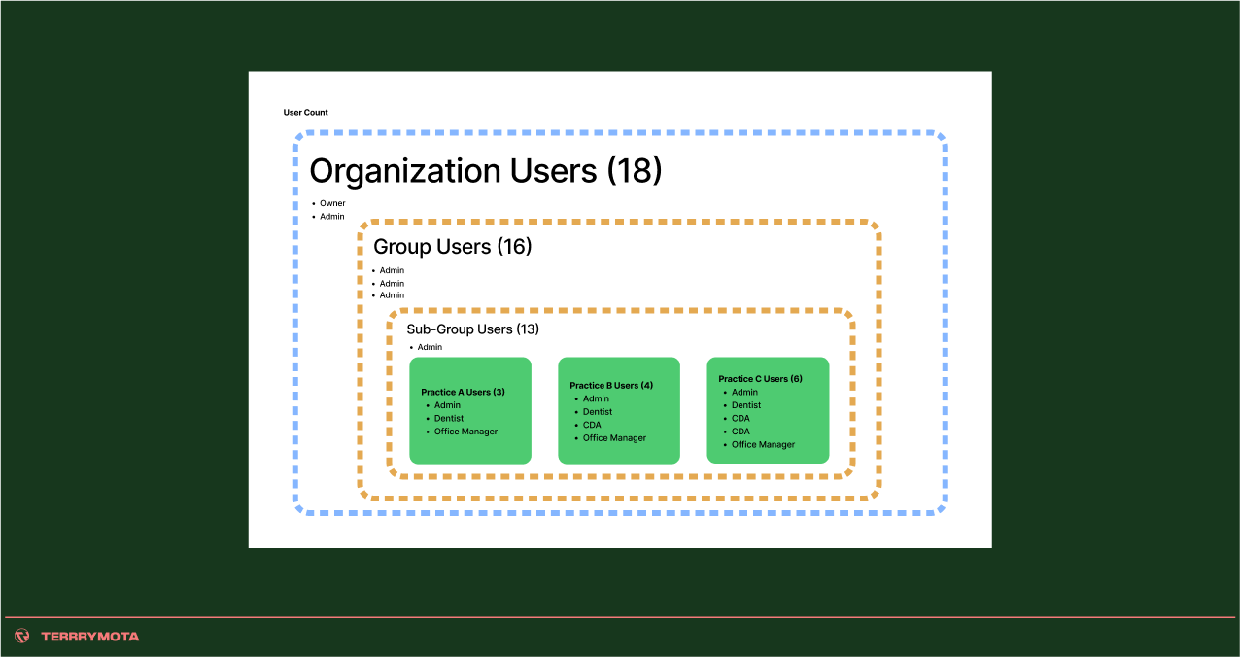
Task: Click the Admin bullet under Organization Users
Action: 332,217
